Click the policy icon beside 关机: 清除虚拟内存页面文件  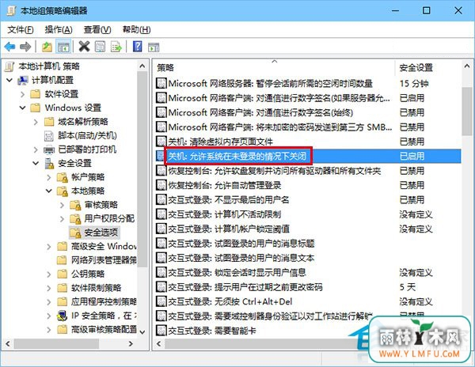tap(161, 142)
